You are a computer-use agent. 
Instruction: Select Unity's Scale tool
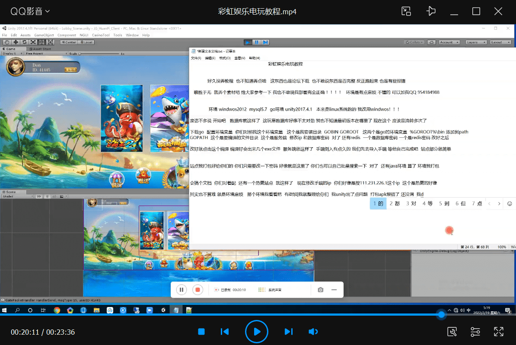[32, 42]
